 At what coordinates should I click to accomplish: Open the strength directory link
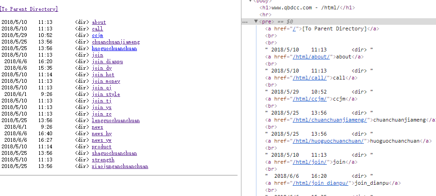[x=103, y=160]
